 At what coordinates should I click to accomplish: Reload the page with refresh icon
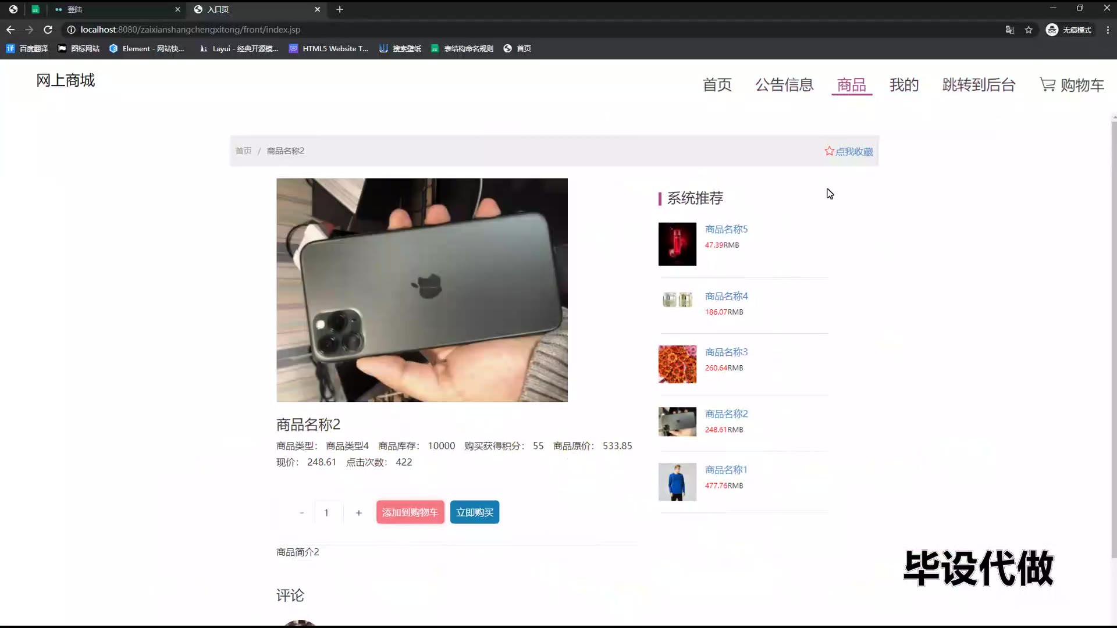[48, 30]
